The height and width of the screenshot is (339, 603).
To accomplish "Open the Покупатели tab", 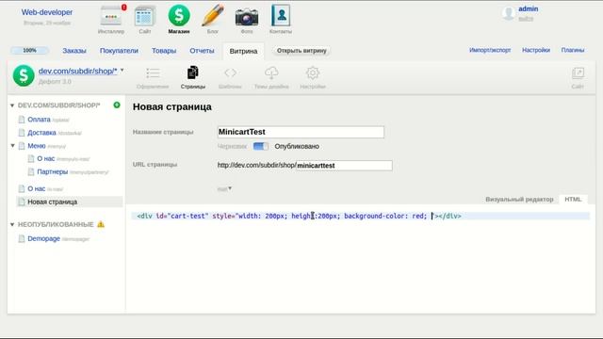I will [119, 51].
